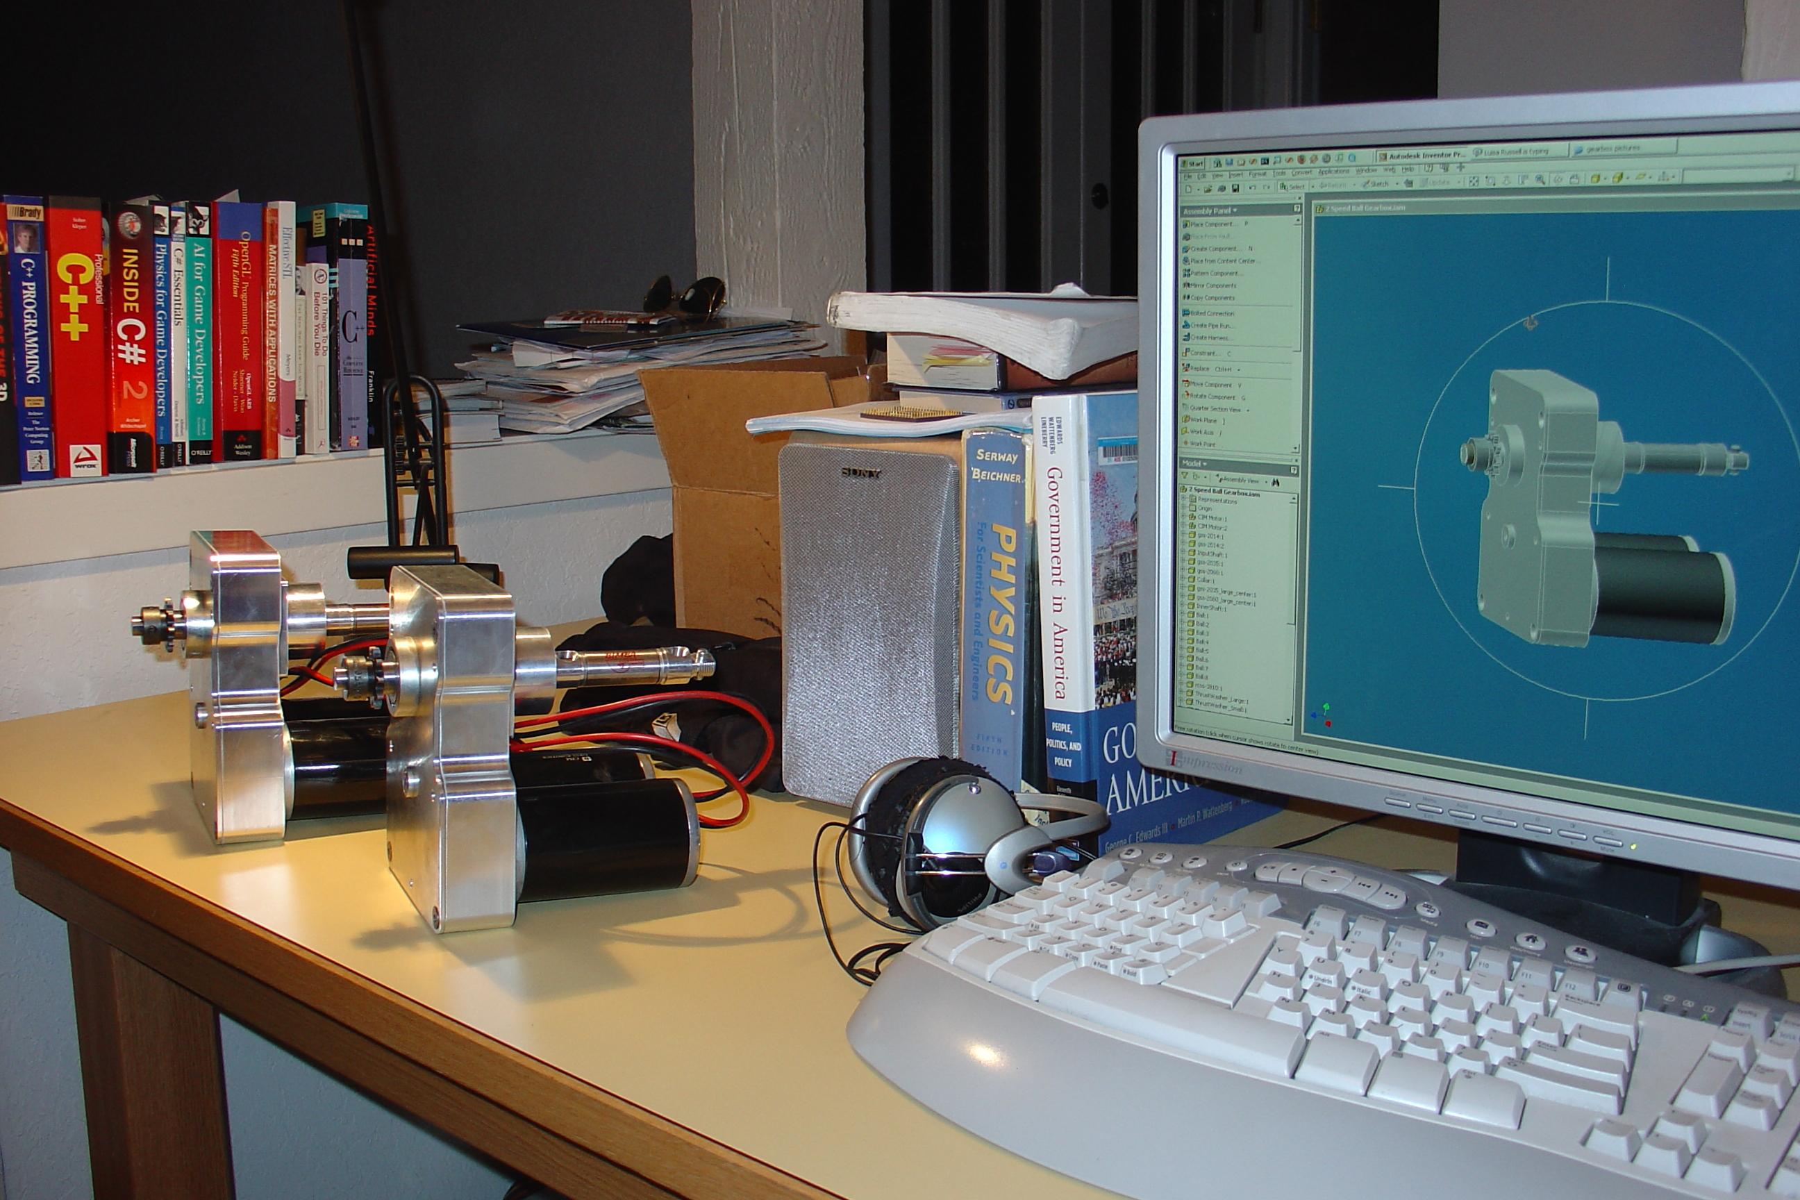This screenshot has width=1800, height=1200.
Task: Click Model browser help question-mark icon
Action: coord(1294,470)
